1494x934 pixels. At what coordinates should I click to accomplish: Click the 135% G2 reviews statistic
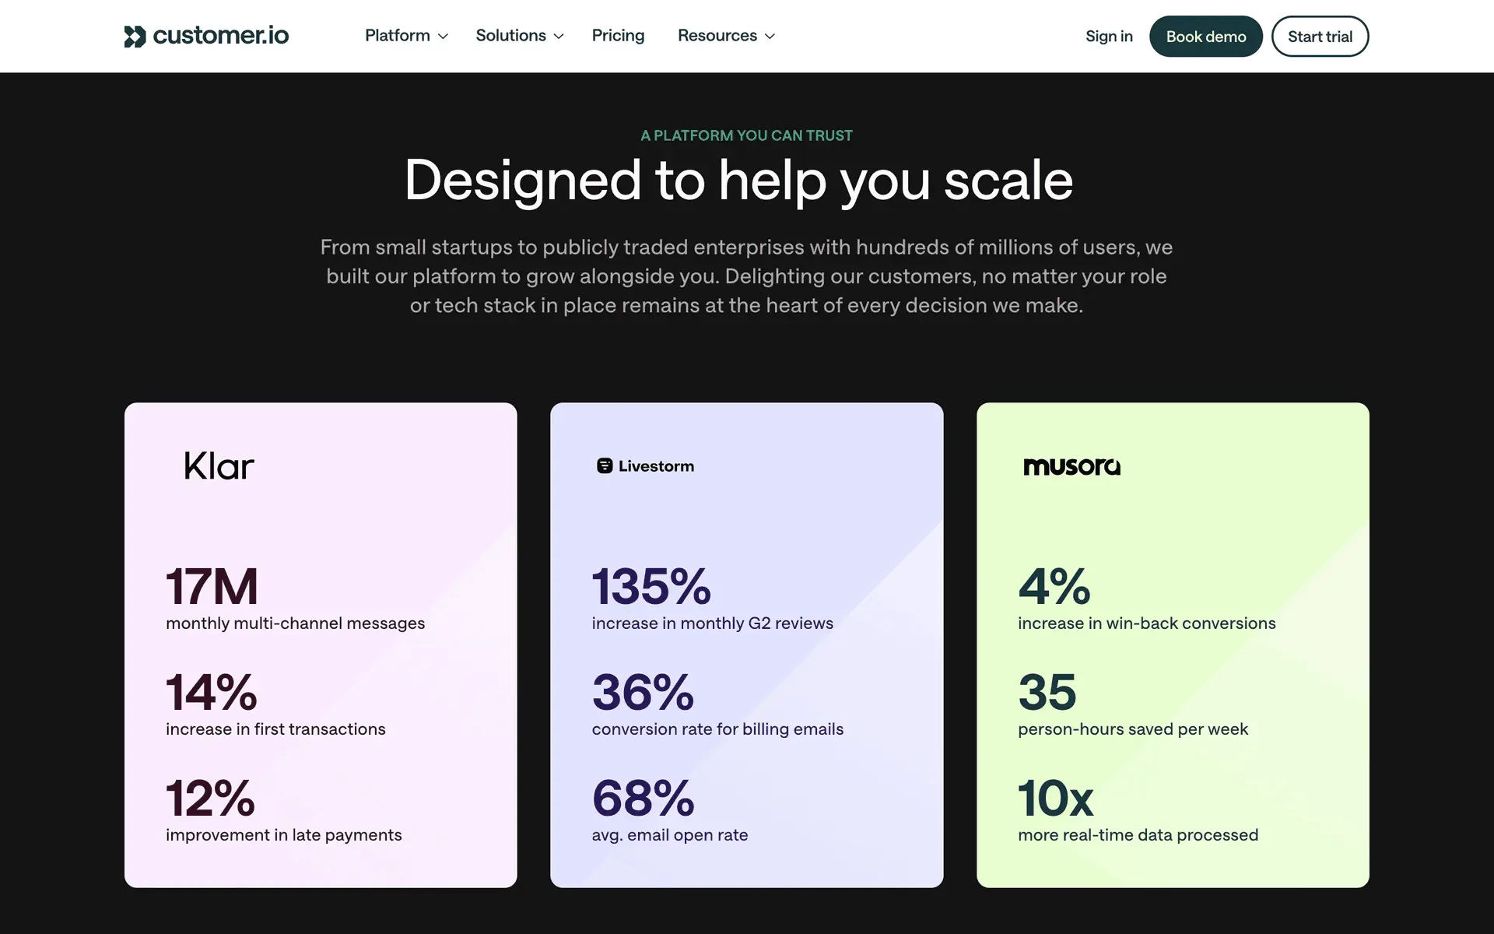point(651,587)
